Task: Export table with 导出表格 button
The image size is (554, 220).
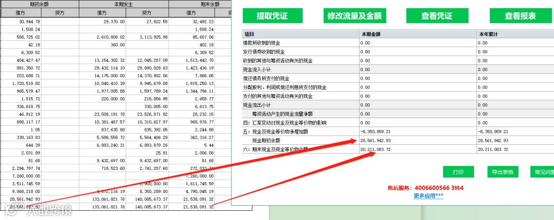Action: (x=502, y=172)
